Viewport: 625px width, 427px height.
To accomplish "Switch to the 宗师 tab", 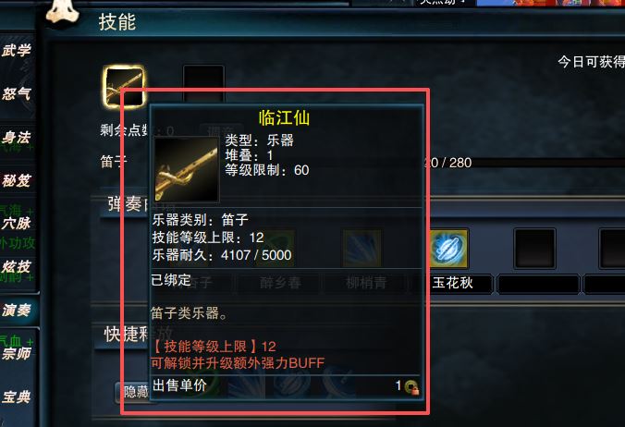I will pos(17,353).
